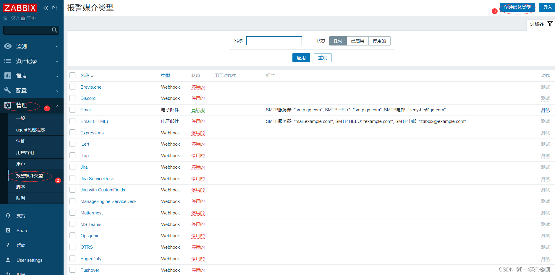Open the MS Teams media type link
Screen dimensions: 555x275
pos(91,224)
